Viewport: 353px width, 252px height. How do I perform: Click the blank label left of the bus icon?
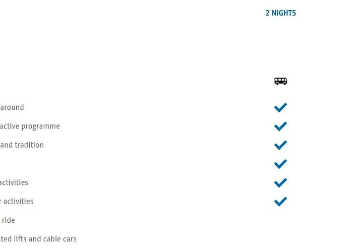click(x=20, y=81)
